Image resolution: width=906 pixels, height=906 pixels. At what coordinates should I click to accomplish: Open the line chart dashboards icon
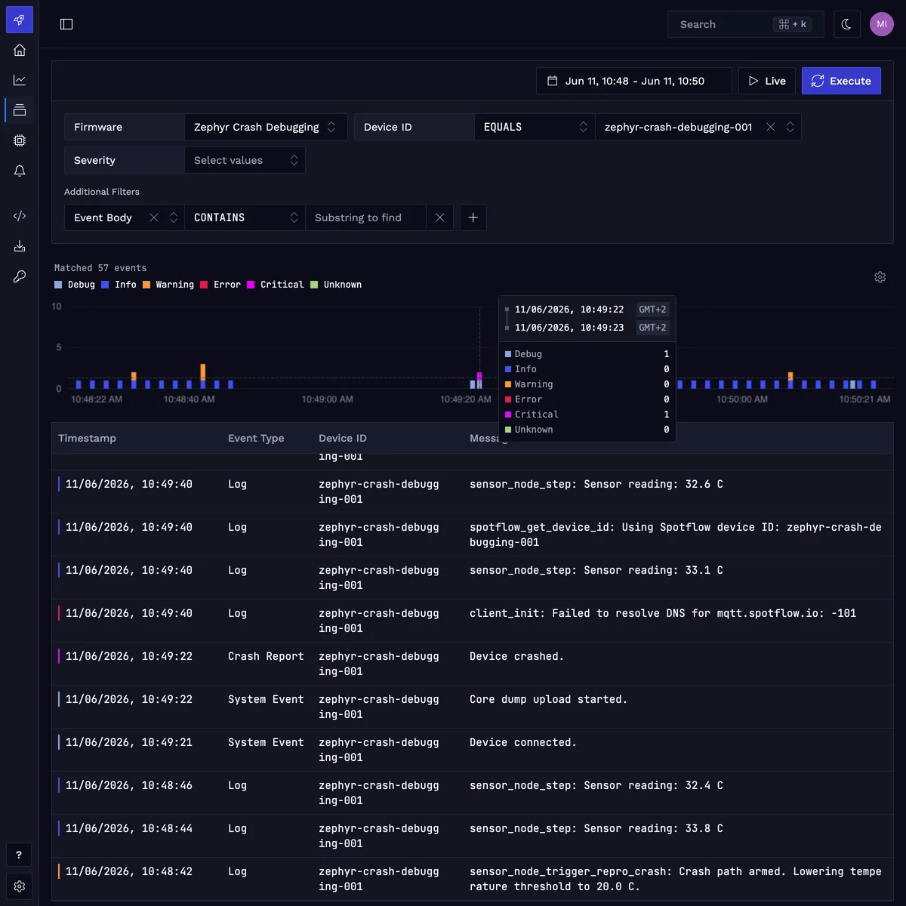point(20,80)
